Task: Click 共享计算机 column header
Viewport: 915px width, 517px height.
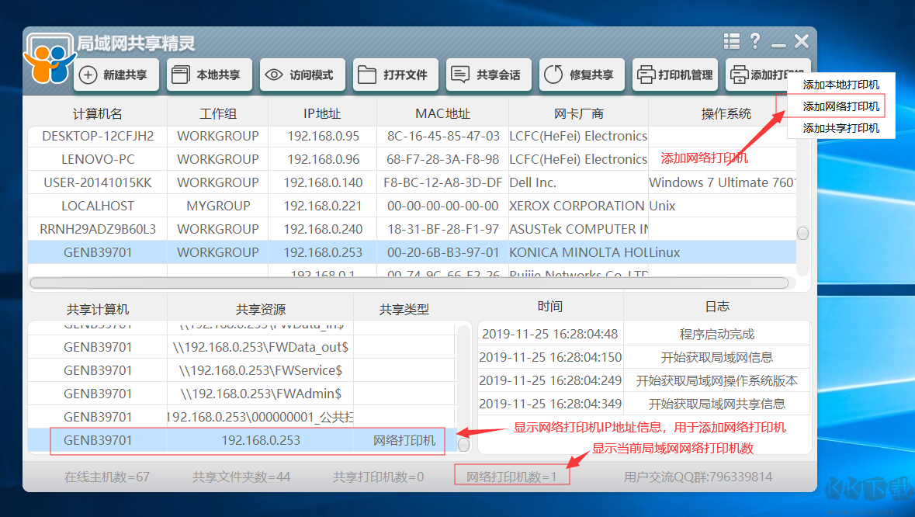Action: [98, 309]
